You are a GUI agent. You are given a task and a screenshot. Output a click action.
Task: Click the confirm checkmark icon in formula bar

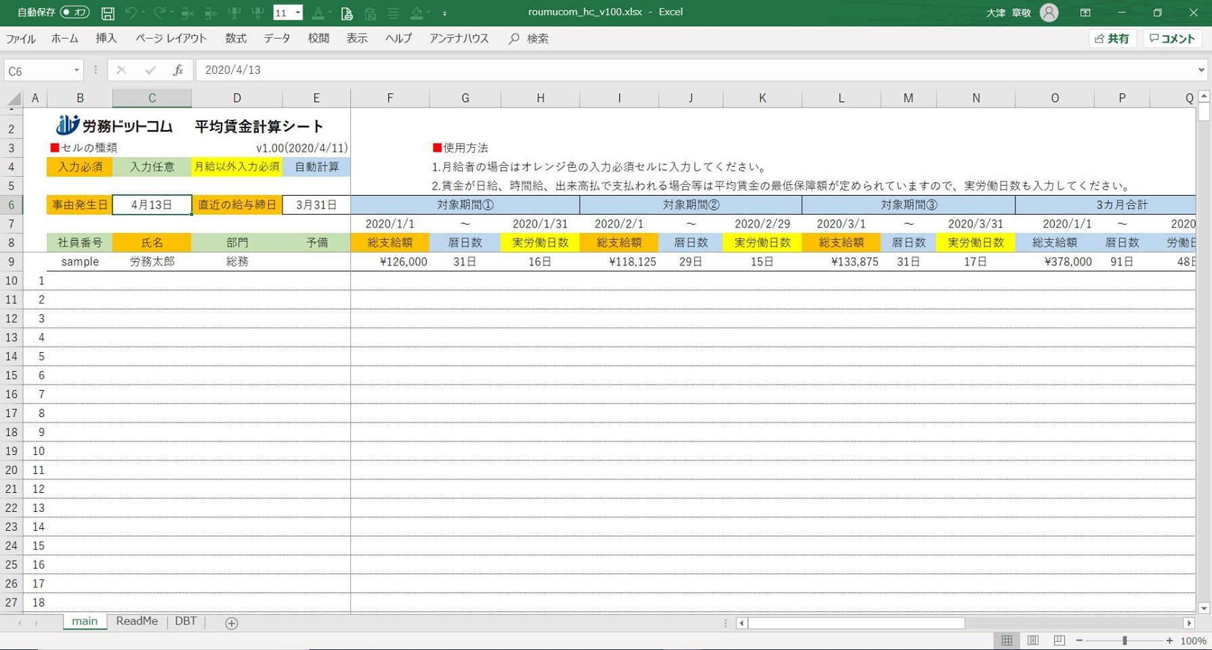point(150,70)
